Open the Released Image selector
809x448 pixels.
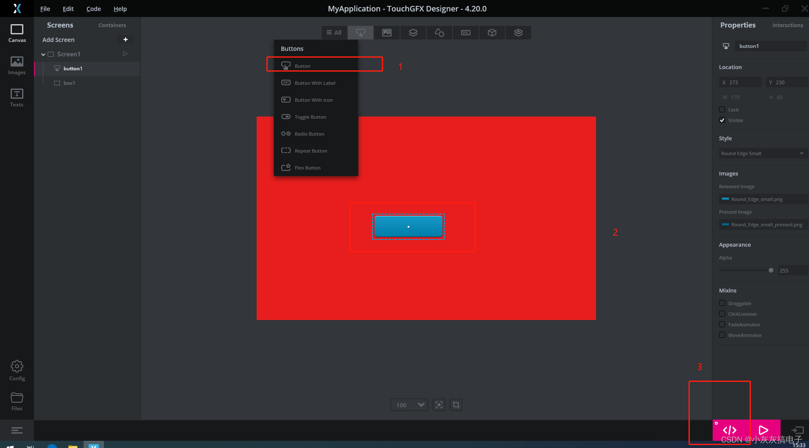coord(763,199)
